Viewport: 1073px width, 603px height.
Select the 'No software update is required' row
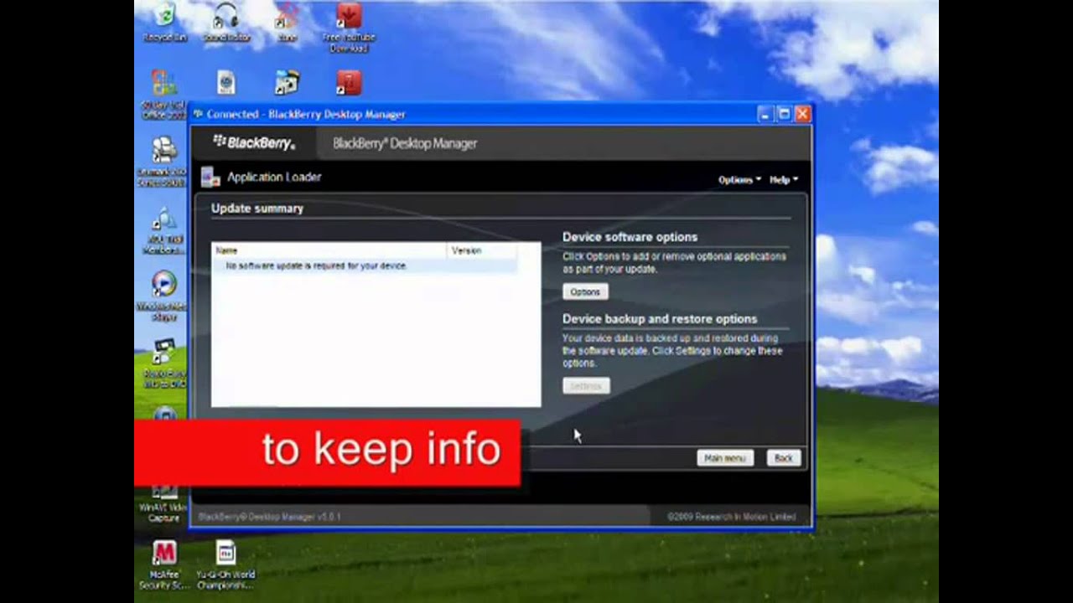click(x=365, y=265)
